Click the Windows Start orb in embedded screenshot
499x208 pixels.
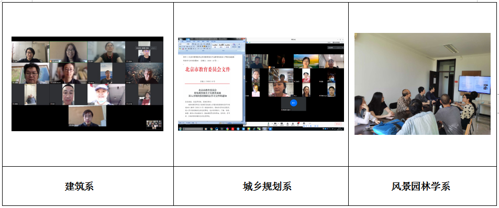[x=181, y=129]
